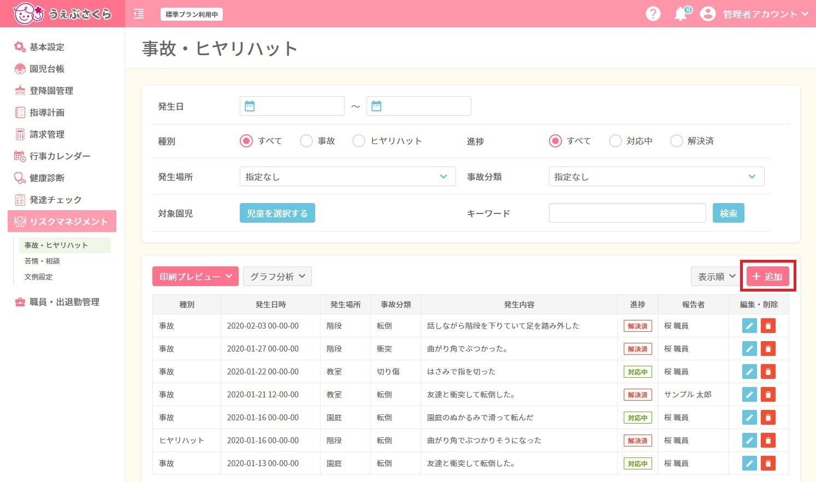Screen dimensions: 816x482
Task: Open the end date calendar icon
Action: [x=376, y=106]
